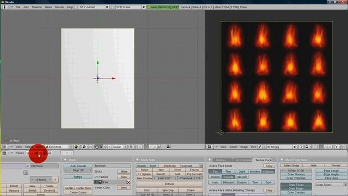Collapse the Mesh Tools More panel triangle
The height and width of the screenshot is (196, 348).
[282, 160]
